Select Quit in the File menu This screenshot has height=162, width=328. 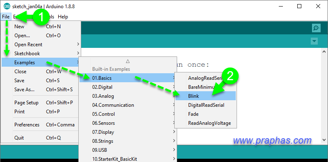coord(41,138)
